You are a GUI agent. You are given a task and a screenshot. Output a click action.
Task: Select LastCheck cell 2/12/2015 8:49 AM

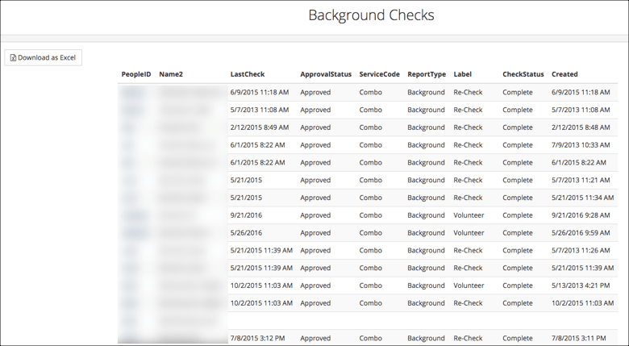point(260,127)
